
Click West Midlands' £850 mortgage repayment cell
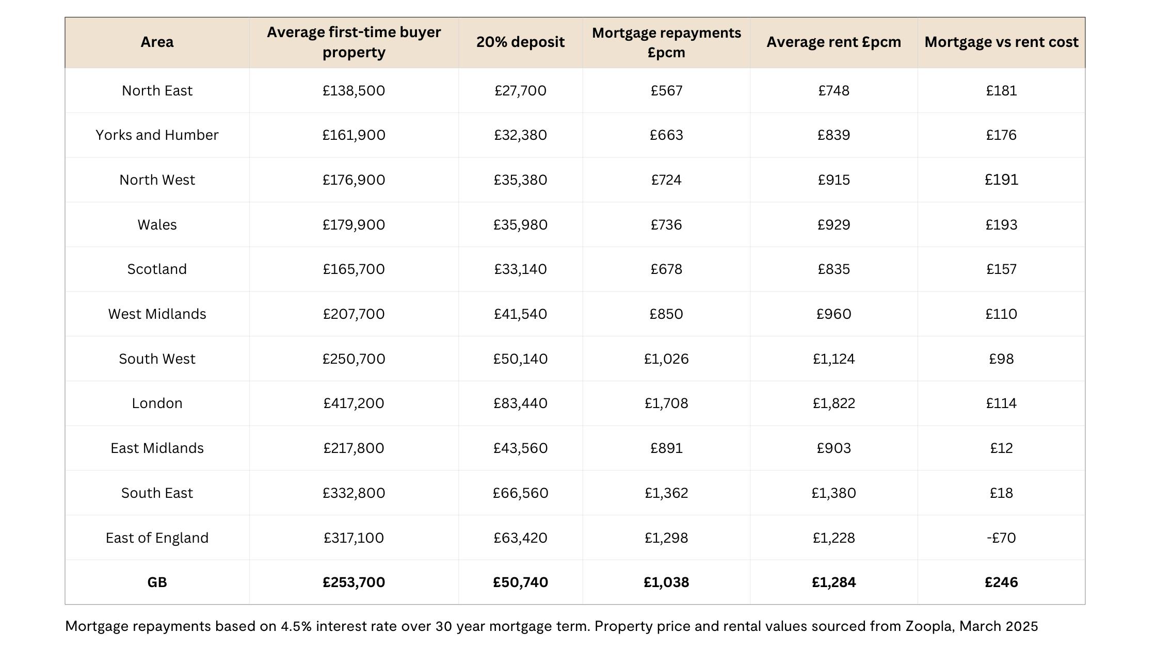click(666, 314)
